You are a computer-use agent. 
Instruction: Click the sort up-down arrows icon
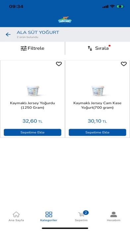pyautogui.click(x=90, y=48)
